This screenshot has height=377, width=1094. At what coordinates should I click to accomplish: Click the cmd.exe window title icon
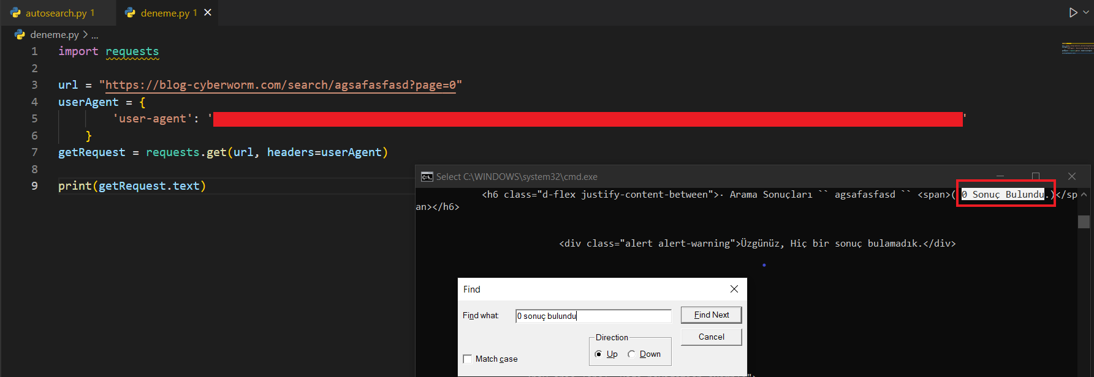point(427,177)
